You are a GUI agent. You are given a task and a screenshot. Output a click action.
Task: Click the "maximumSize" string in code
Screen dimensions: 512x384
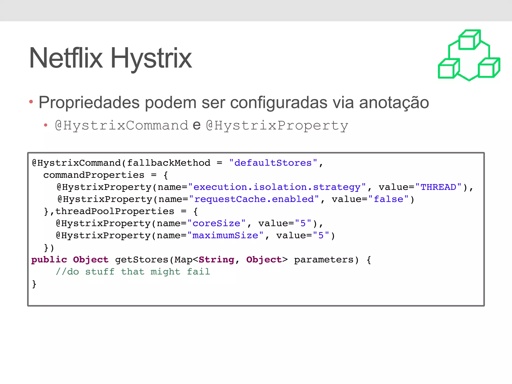coord(225,235)
